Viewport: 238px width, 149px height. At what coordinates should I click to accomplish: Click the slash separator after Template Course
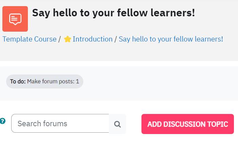(x=60, y=39)
